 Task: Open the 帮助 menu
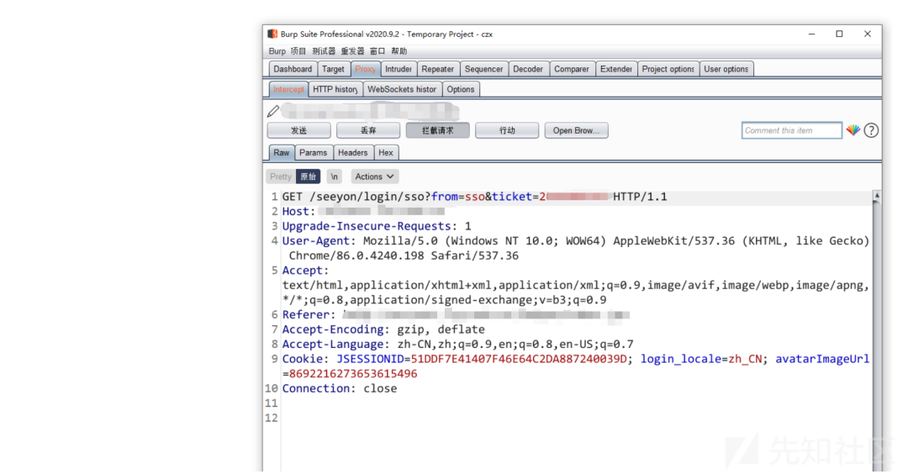399,51
